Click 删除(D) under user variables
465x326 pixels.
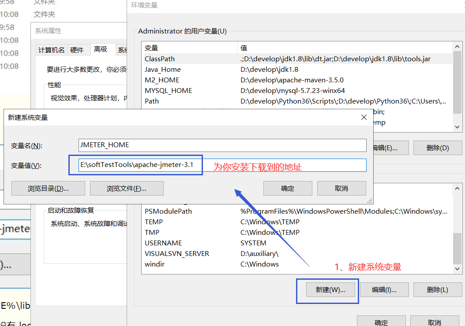[x=437, y=148]
